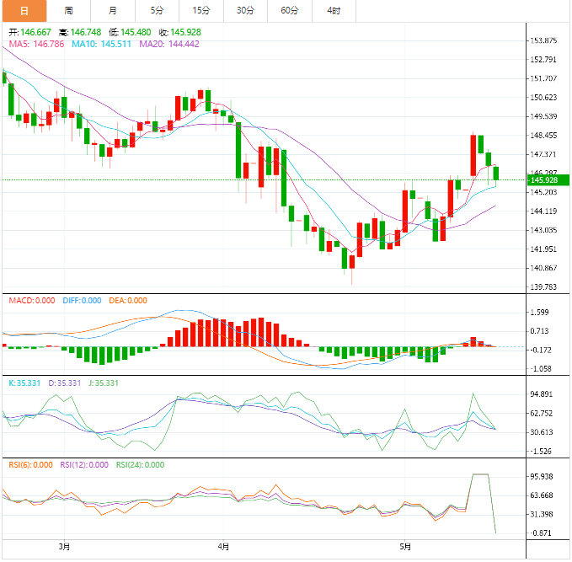Click the 153.875 price axis label
This screenshot has height=562, width=572.
(543, 40)
